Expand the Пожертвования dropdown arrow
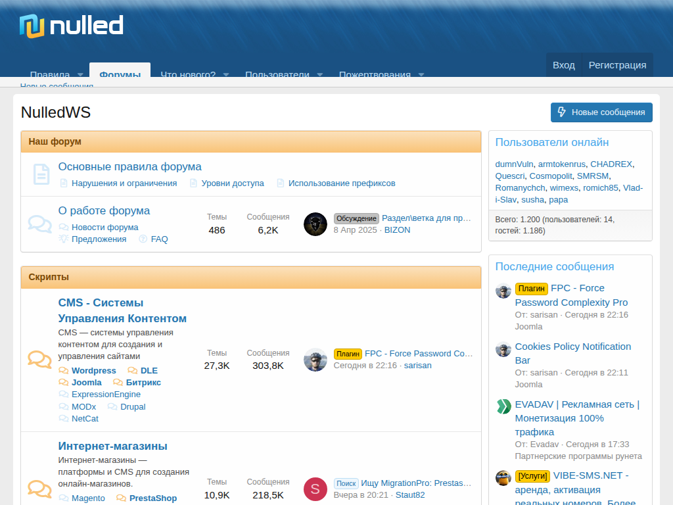673x505 pixels. point(421,74)
